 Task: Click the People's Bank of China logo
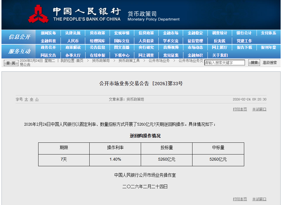(x=38, y=14)
